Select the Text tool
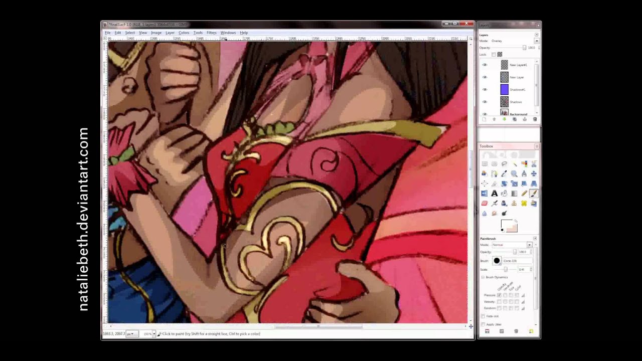The image size is (642, 361). tap(494, 194)
